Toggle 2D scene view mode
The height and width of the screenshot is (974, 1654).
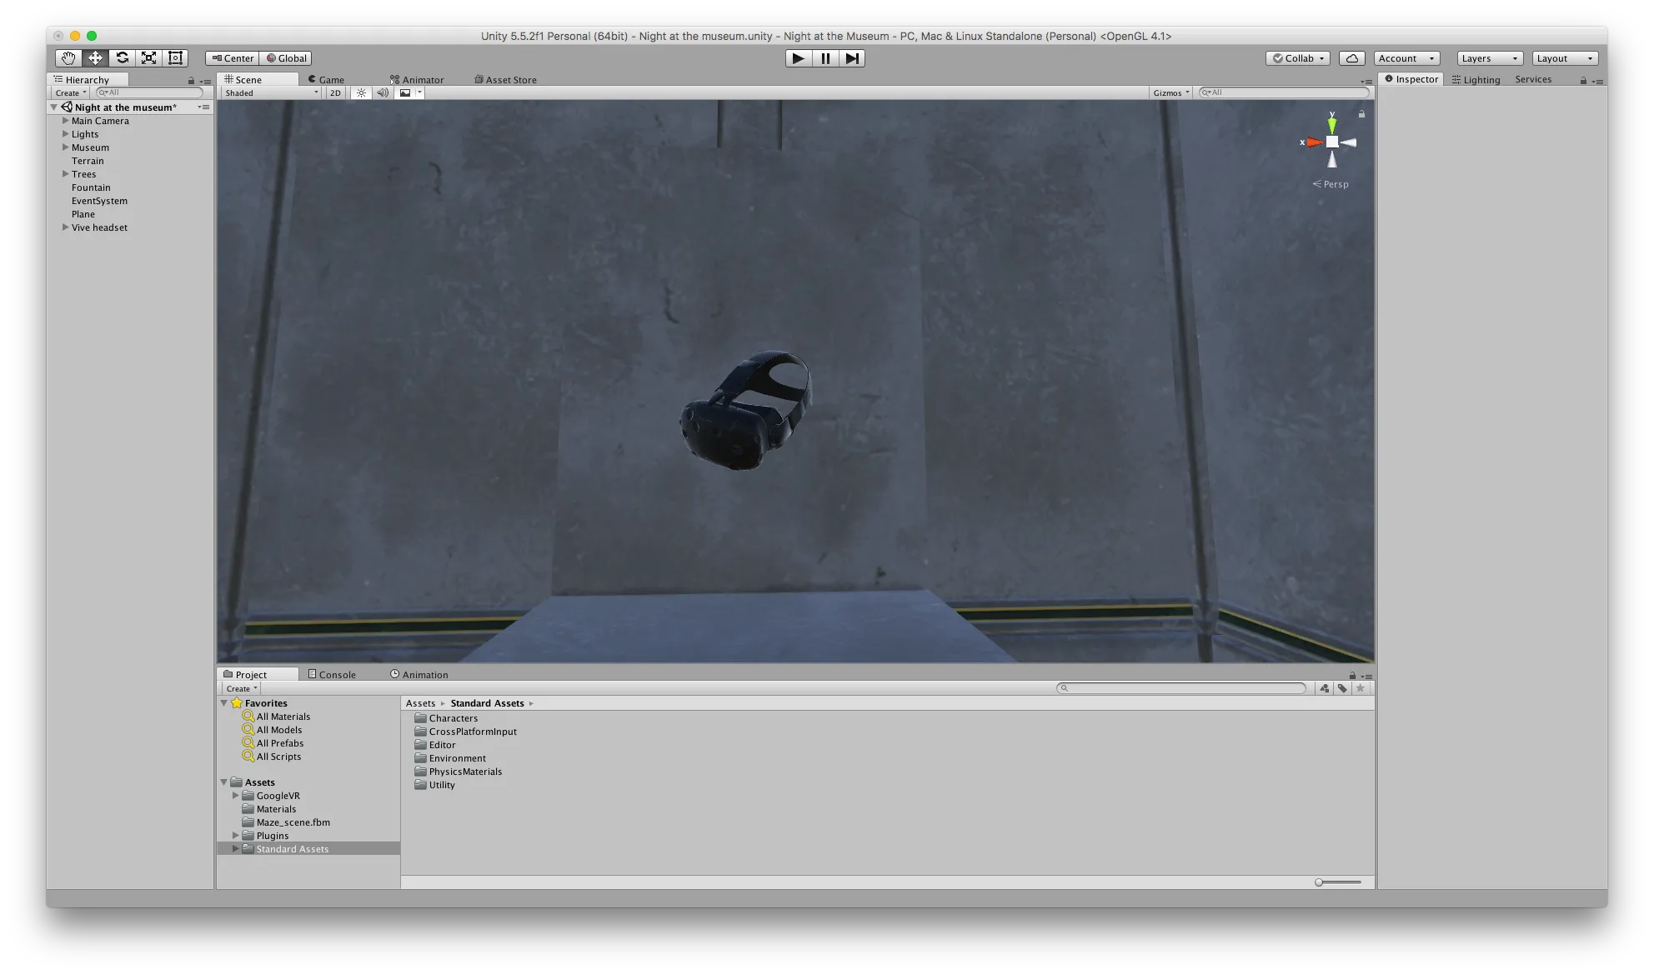[335, 93]
